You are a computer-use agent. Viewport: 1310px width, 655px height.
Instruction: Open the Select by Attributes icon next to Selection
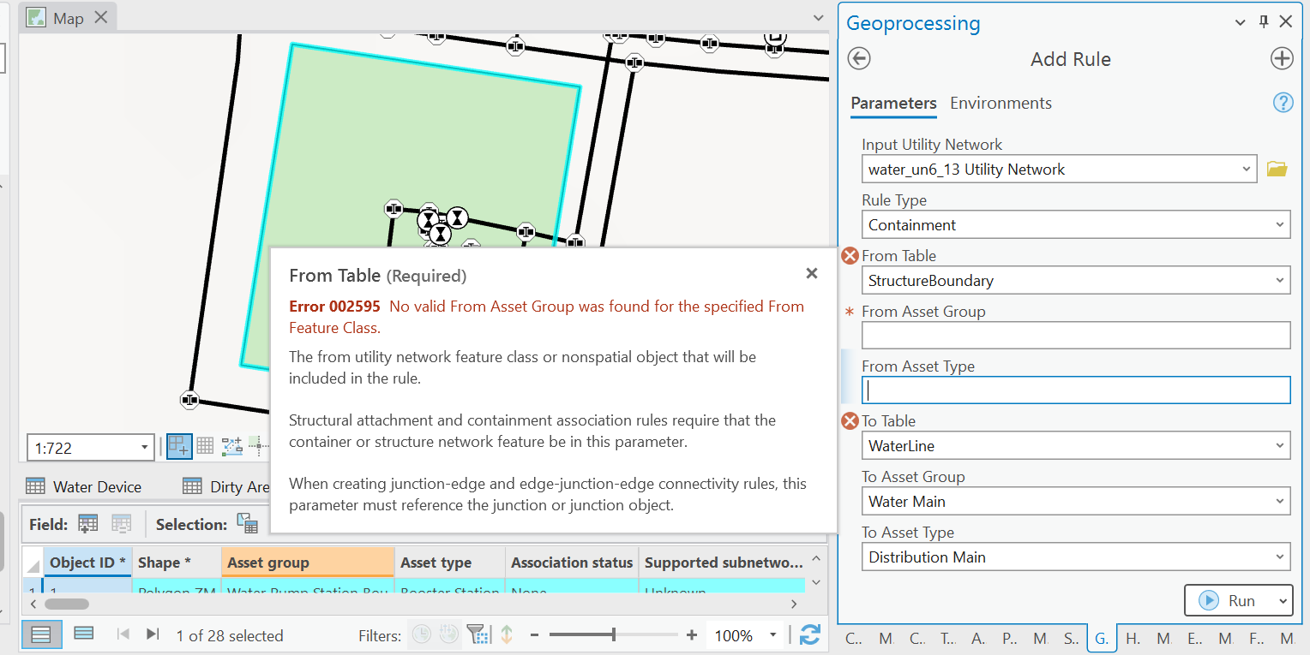pyautogui.click(x=247, y=523)
